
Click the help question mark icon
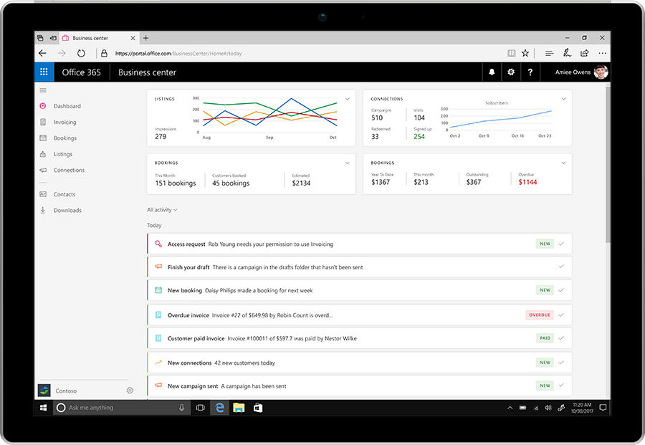pyautogui.click(x=530, y=72)
